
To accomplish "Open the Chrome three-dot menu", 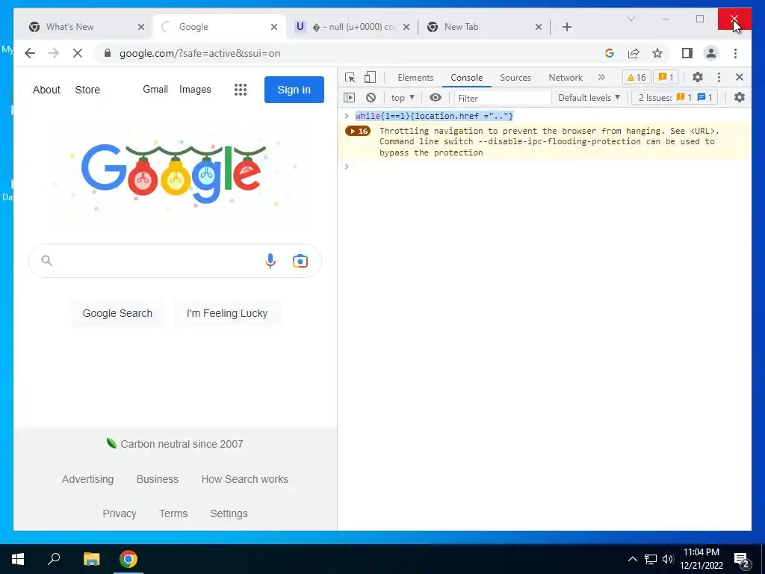I will pyautogui.click(x=735, y=53).
